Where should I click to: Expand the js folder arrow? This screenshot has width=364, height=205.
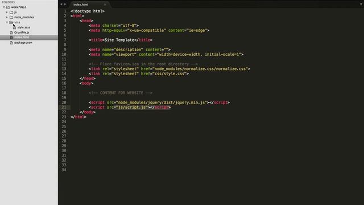pos(7,12)
